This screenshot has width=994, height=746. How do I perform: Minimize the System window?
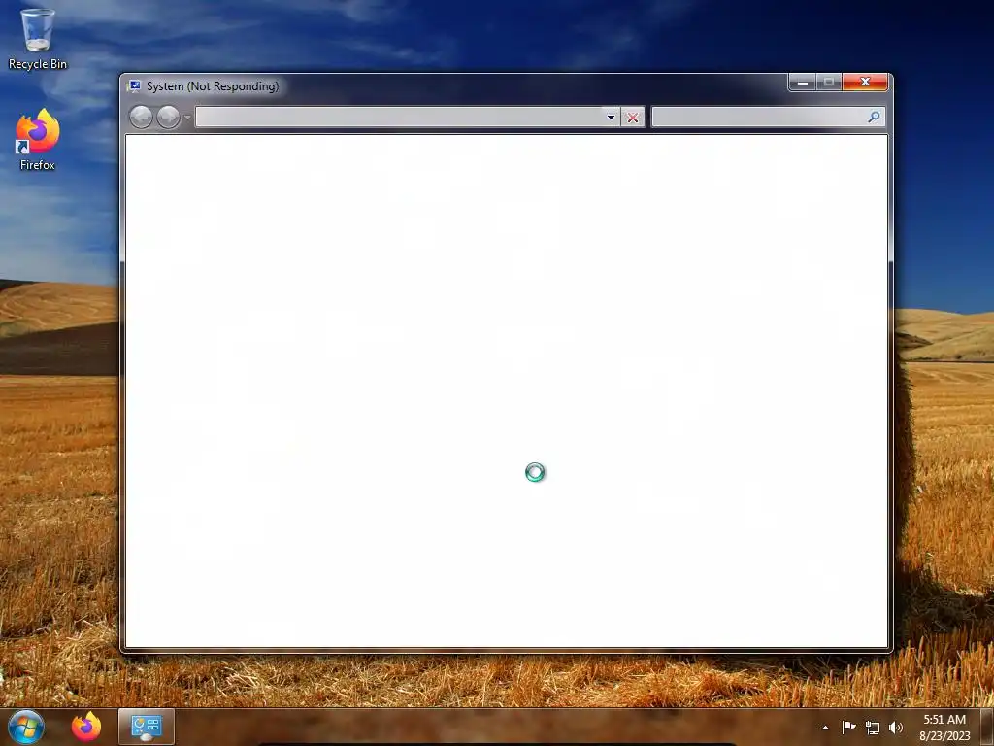click(x=802, y=83)
